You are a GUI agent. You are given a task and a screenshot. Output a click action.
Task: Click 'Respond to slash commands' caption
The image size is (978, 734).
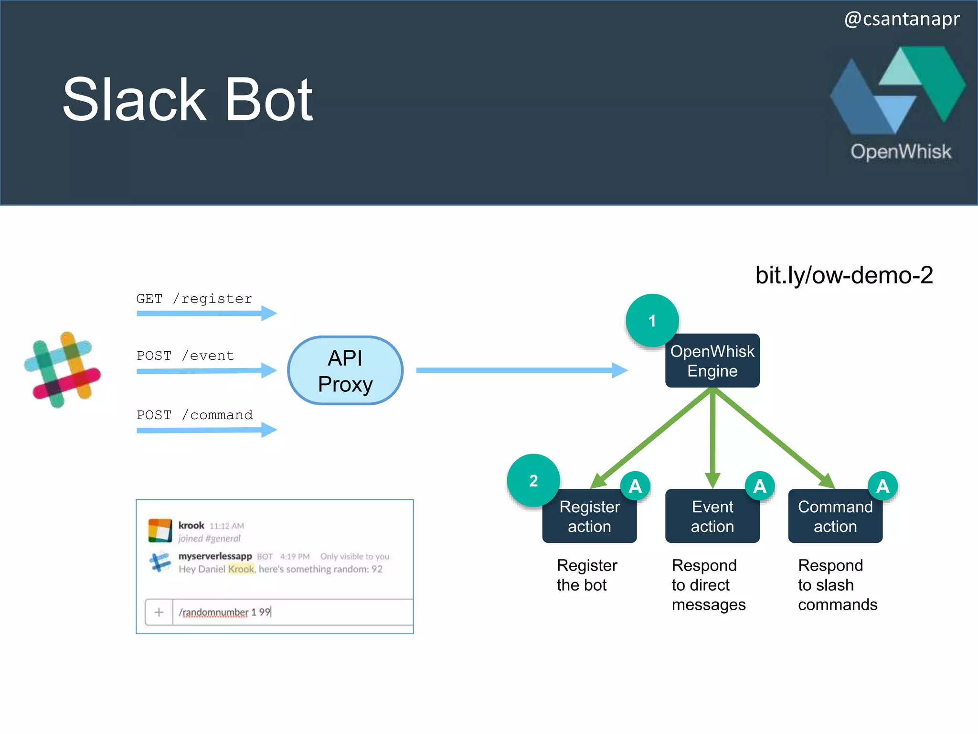838,585
